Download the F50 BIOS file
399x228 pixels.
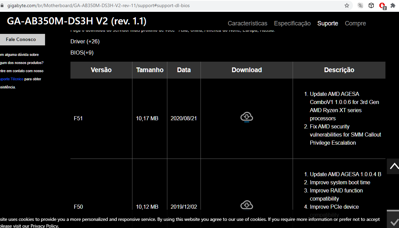tap(247, 205)
